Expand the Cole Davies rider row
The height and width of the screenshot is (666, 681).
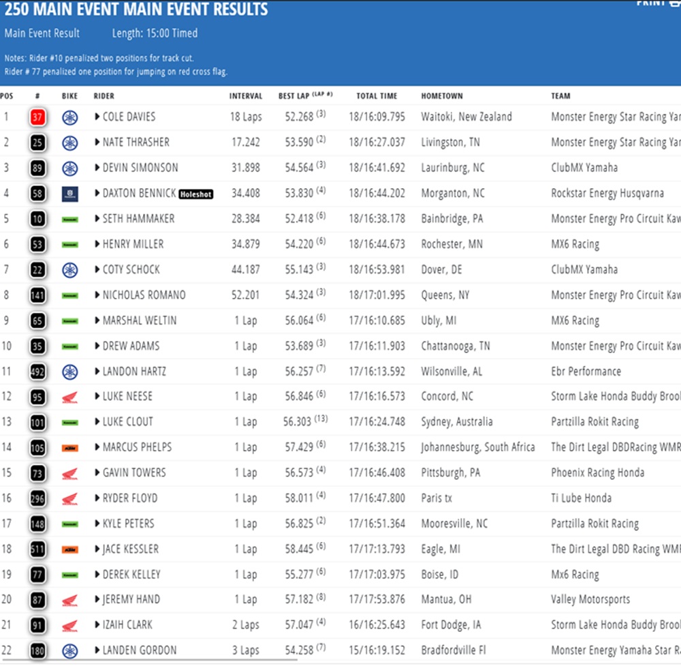pyautogui.click(x=97, y=117)
